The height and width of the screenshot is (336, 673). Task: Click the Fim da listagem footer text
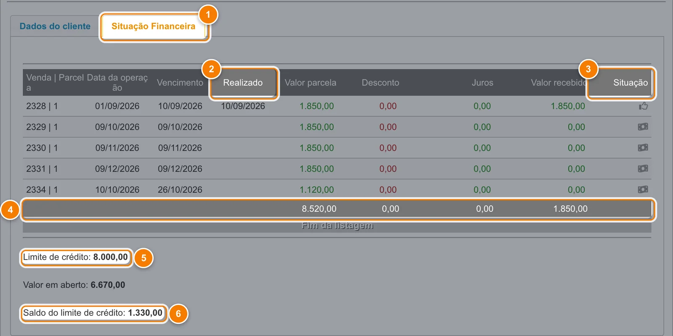click(x=337, y=226)
